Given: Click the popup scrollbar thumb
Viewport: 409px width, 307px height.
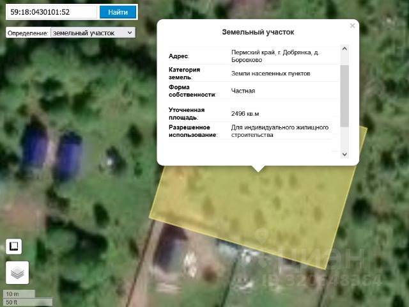Looking at the screenshot, I should (344, 96).
